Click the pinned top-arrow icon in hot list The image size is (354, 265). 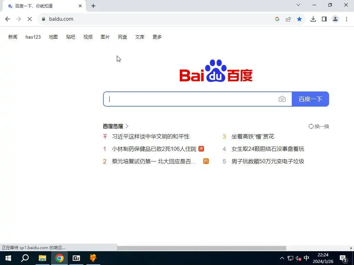point(105,136)
